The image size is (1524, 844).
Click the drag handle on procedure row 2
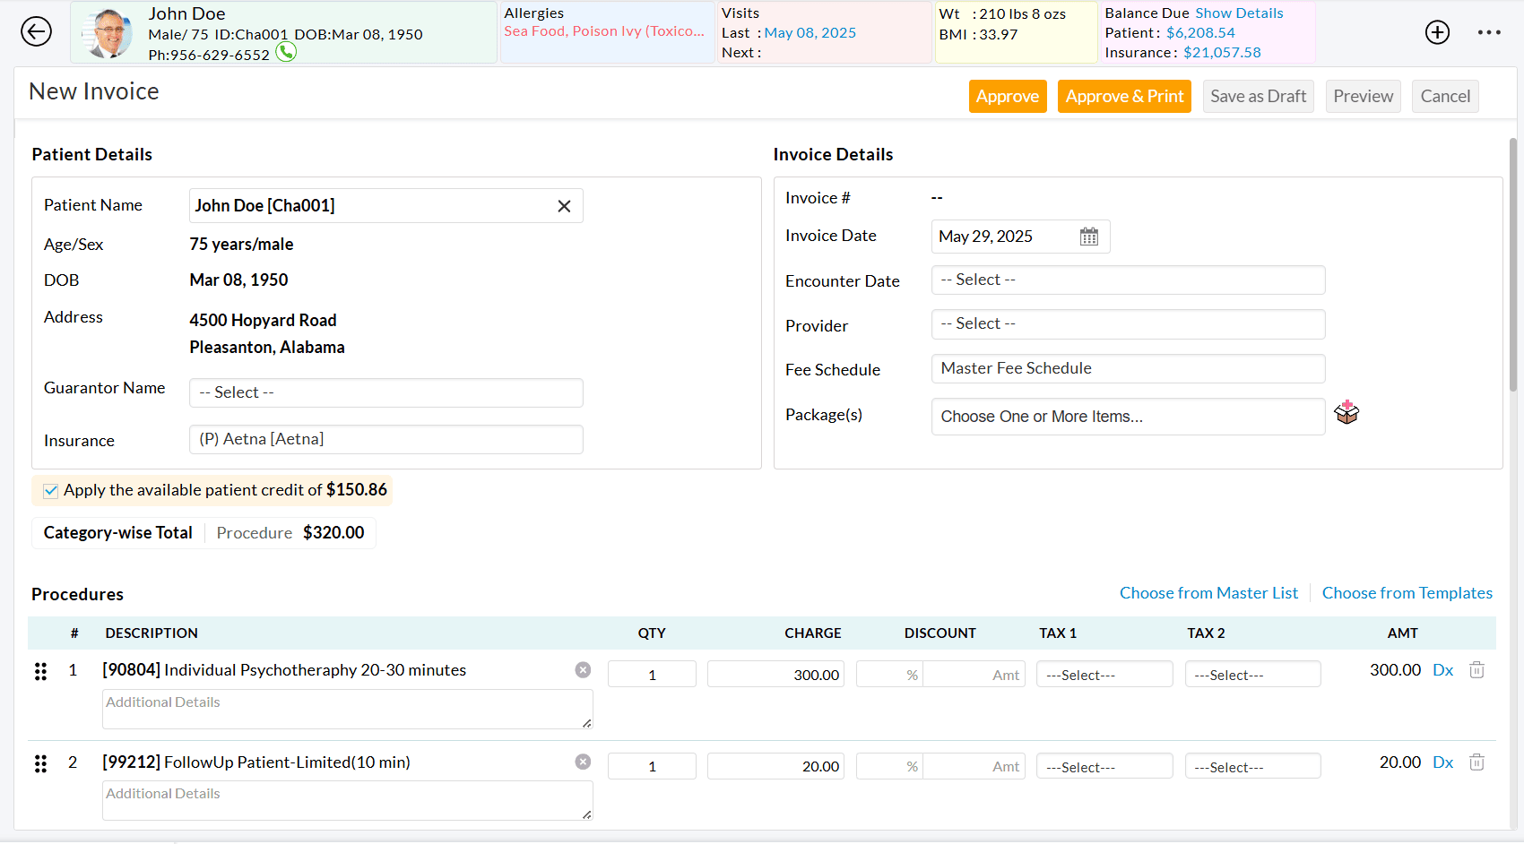tap(40, 762)
